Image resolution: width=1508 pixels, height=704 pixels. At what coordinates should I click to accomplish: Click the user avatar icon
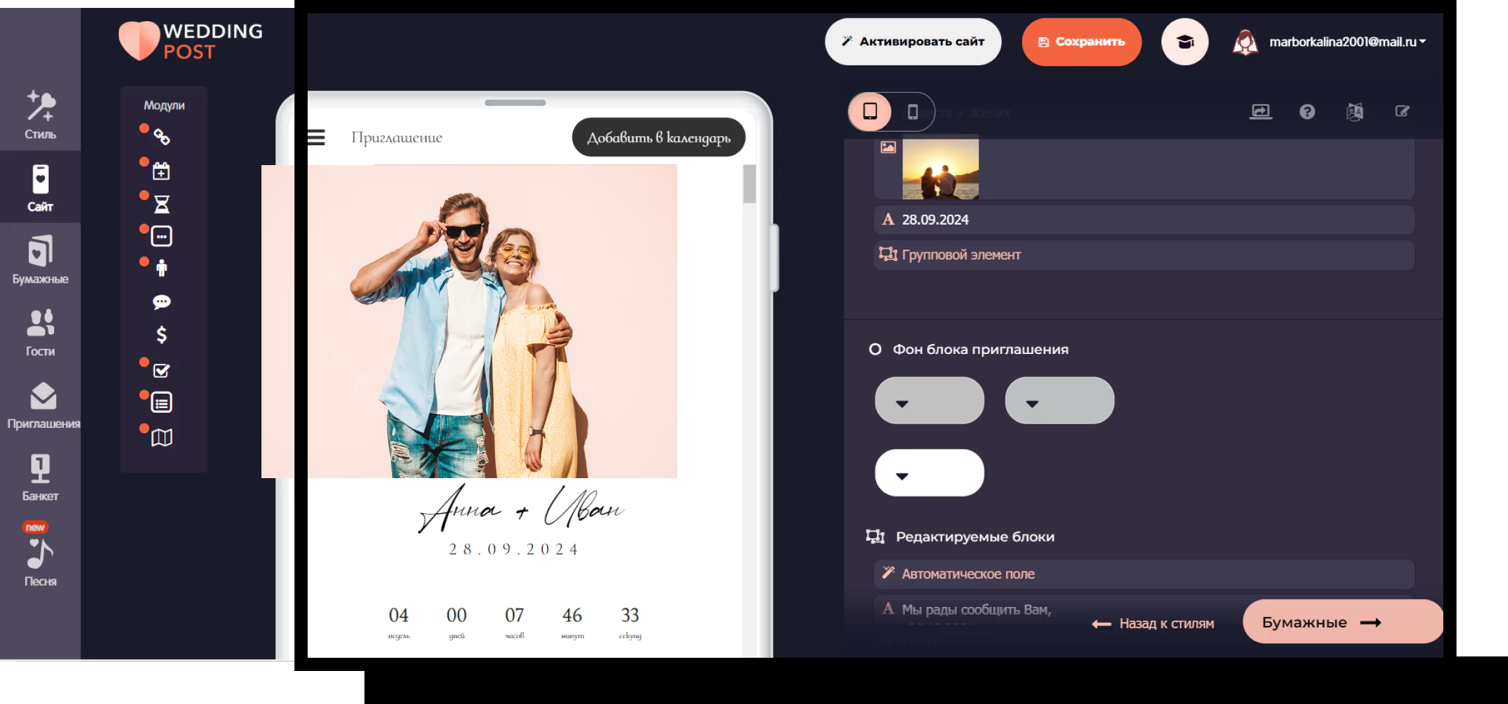pyautogui.click(x=1245, y=42)
